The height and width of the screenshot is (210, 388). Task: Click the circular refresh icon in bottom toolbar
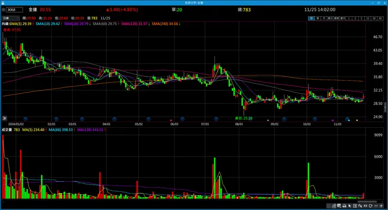click(370, 206)
